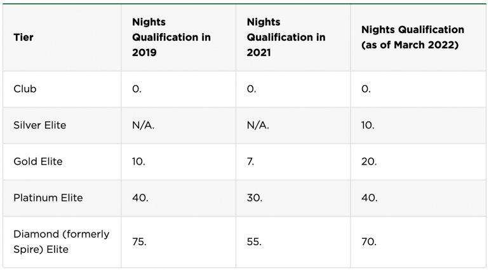
Task: Click the "Gold Elite" row label
Action: pos(38,161)
